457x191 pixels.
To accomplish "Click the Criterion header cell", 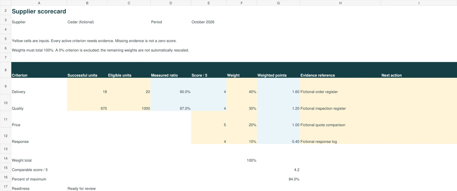I will (39, 70).
